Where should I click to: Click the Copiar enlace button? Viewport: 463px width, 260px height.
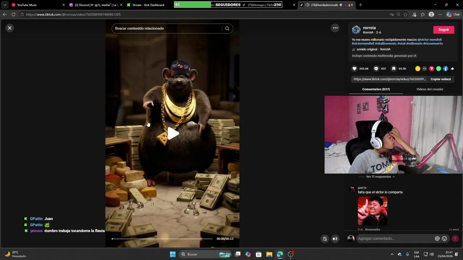click(x=441, y=79)
